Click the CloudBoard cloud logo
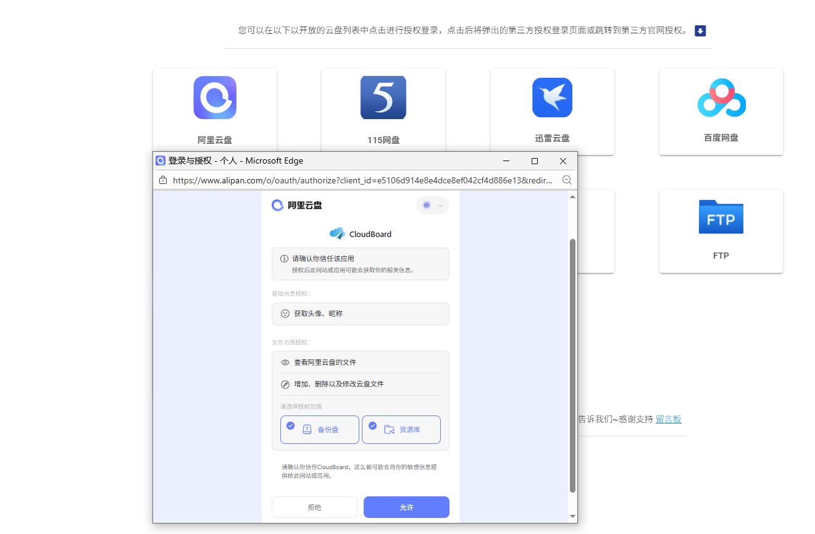The width and height of the screenshot is (815, 534). 337,234
